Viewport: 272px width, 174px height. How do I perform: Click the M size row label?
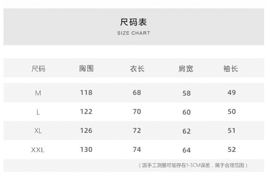(38, 93)
